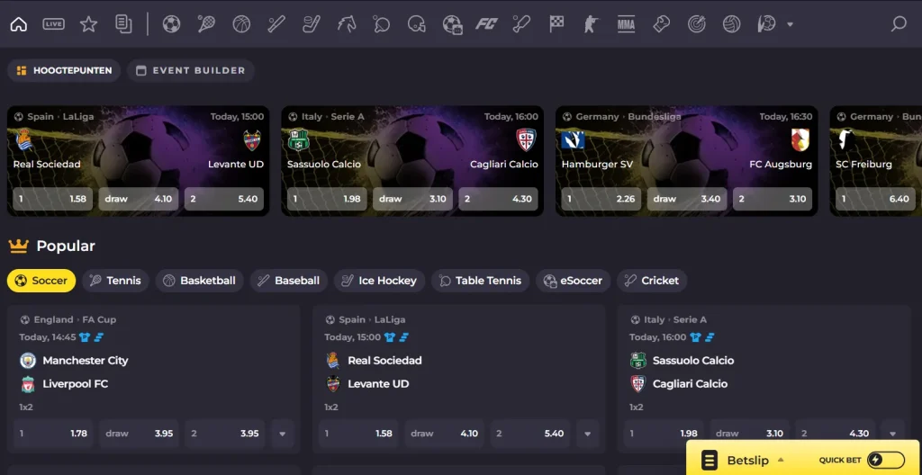Select Cricket filter under Popular
Screen dimensions: 922x475
pos(652,281)
